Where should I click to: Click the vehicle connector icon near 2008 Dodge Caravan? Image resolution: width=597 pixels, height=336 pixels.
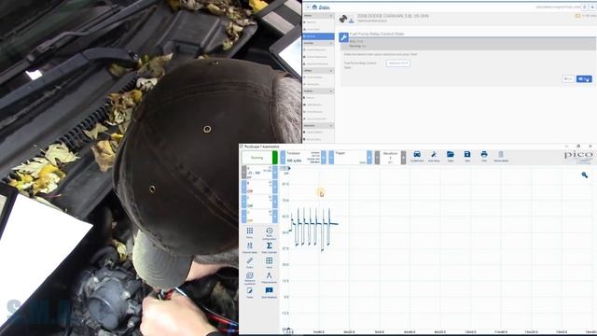[x=343, y=19]
